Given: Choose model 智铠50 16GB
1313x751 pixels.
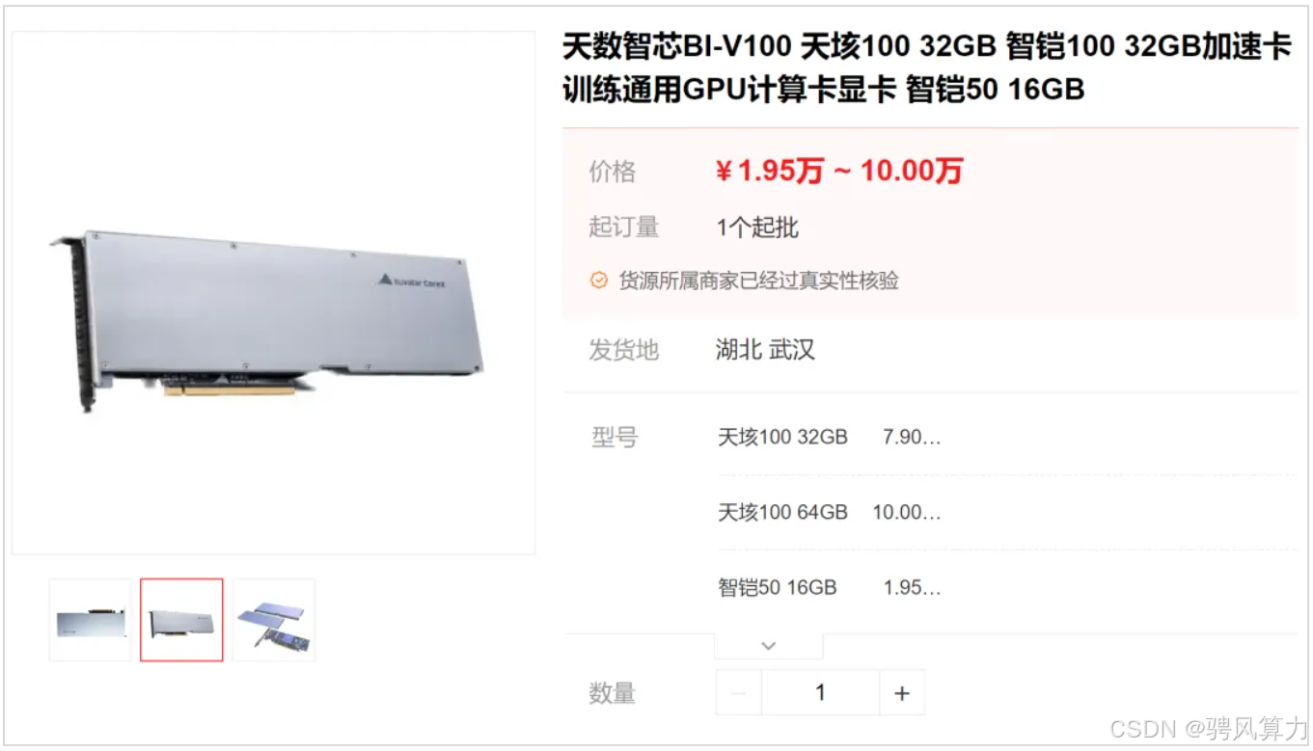Looking at the screenshot, I should (778, 587).
